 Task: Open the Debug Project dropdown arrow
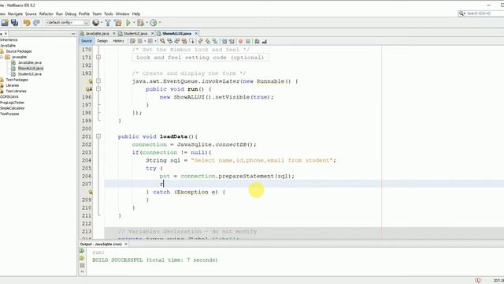coord(147,23)
